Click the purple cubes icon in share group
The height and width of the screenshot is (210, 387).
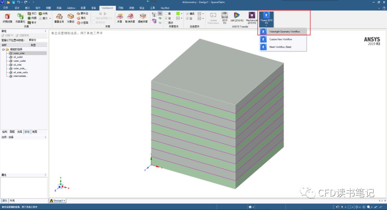pos(154,21)
